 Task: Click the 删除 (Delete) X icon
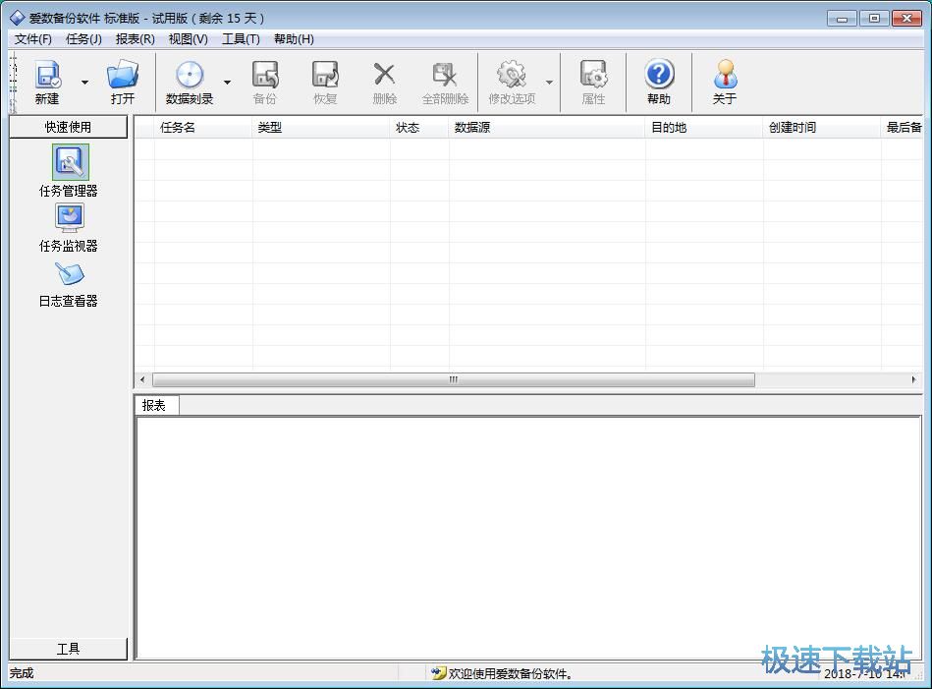pyautogui.click(x=385, y=83)
